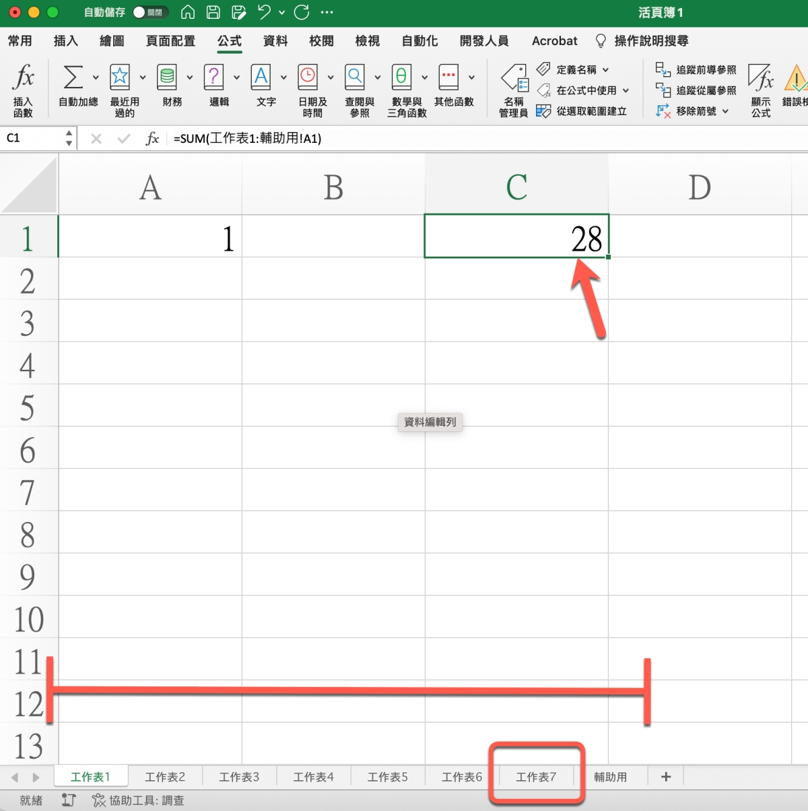Click Create from Selection (從選取範圍建立)
The width and height of the screenshot is (808, 811).
[x=591, y=111]
